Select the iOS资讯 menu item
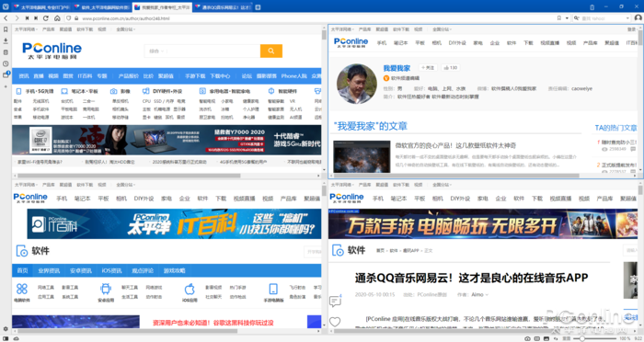 [111, 270]
